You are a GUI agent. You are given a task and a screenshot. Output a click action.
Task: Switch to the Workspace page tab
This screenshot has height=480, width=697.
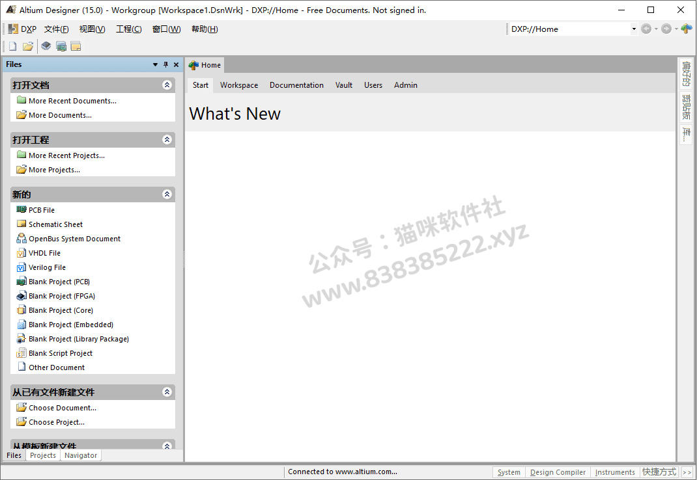pyautogui.click(x=238, y=85)
